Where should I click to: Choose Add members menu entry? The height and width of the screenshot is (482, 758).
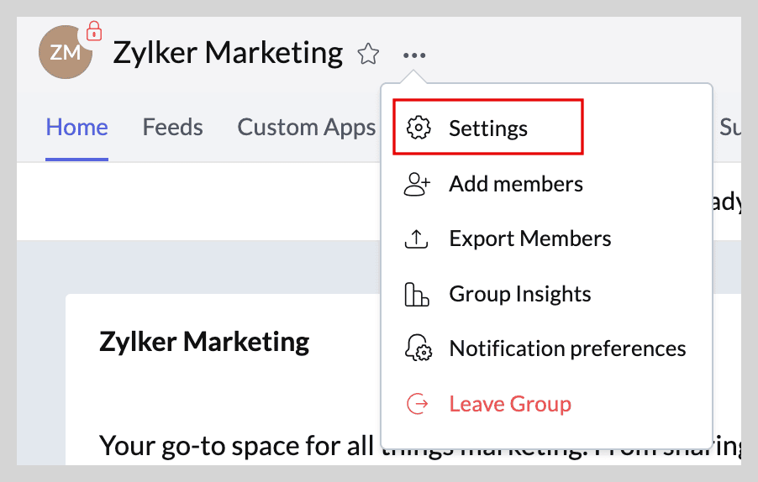pyautogui.click(x=515, y=184)
